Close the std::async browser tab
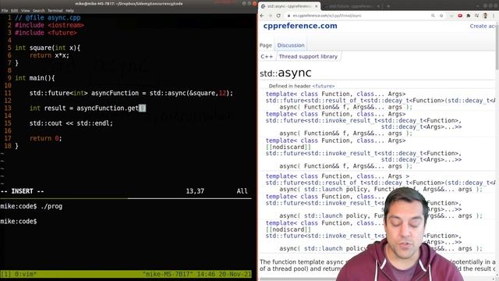499x281 pixels. [317, 6]
